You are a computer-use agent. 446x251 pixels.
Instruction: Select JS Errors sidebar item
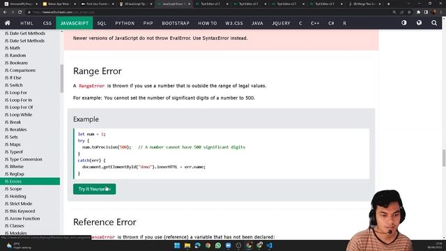coord(30,181)
